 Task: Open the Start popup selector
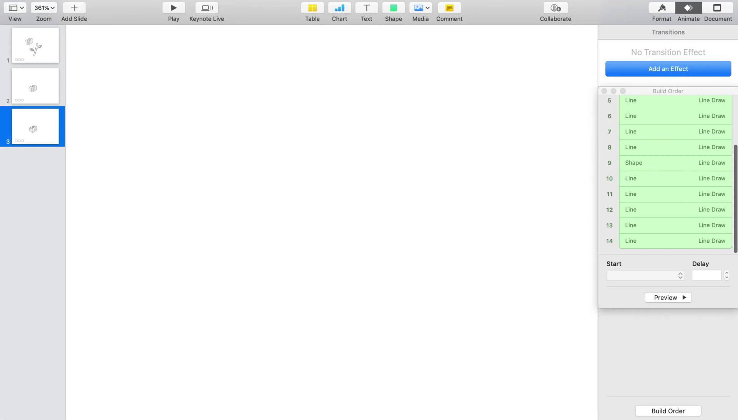(x=645, y=275)
